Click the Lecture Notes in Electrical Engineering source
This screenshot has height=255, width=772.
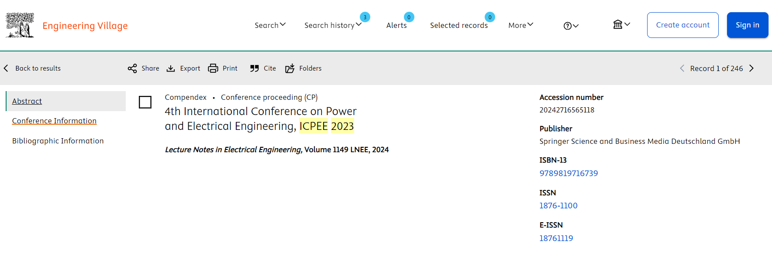233,150
